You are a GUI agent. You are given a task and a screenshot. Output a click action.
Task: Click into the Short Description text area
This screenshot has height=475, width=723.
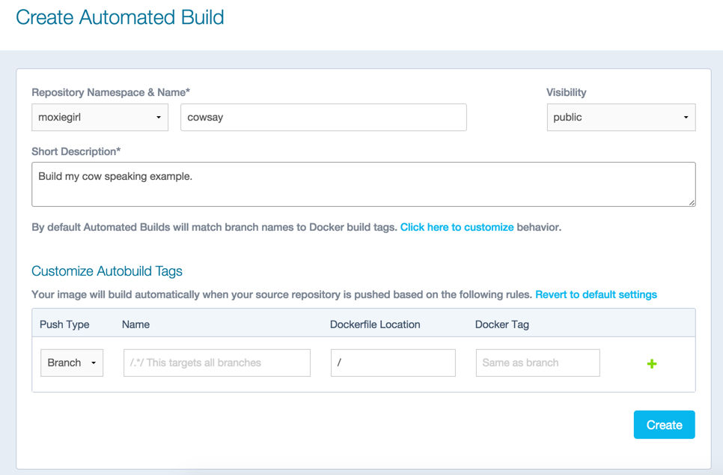point(363,184)
